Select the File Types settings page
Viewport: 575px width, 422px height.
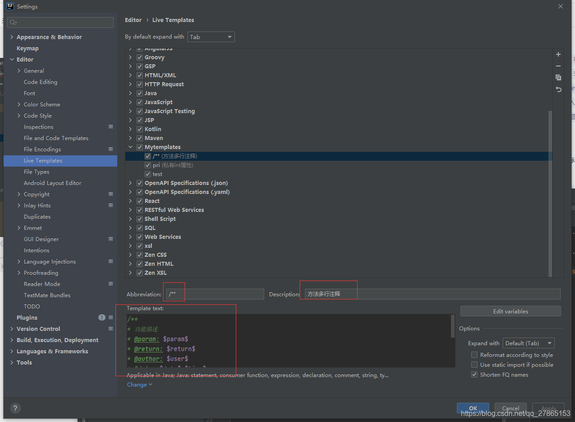(x=36, y=171)
